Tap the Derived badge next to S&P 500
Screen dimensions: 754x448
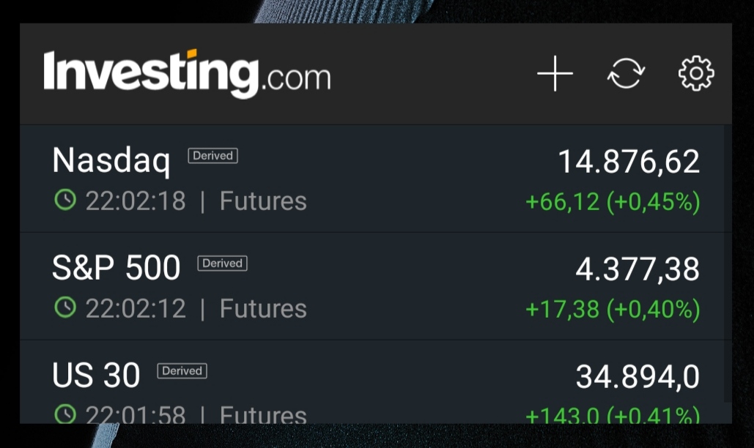pyautogui.click(x=222, y=264)
